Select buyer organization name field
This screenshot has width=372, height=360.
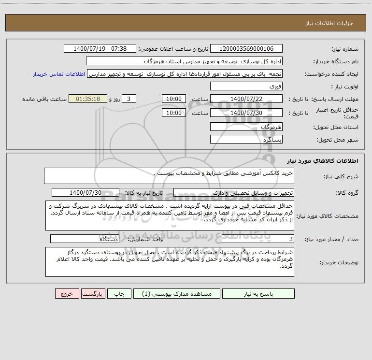pyautogui.click(x=184, y=61)
